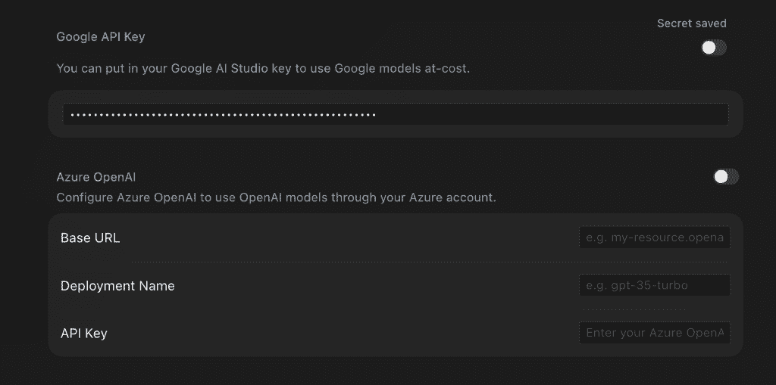Click the 'e.g. my-resource.opena' placeholder text
Screen dimensions: 776x385
click(x=655, y=238)
